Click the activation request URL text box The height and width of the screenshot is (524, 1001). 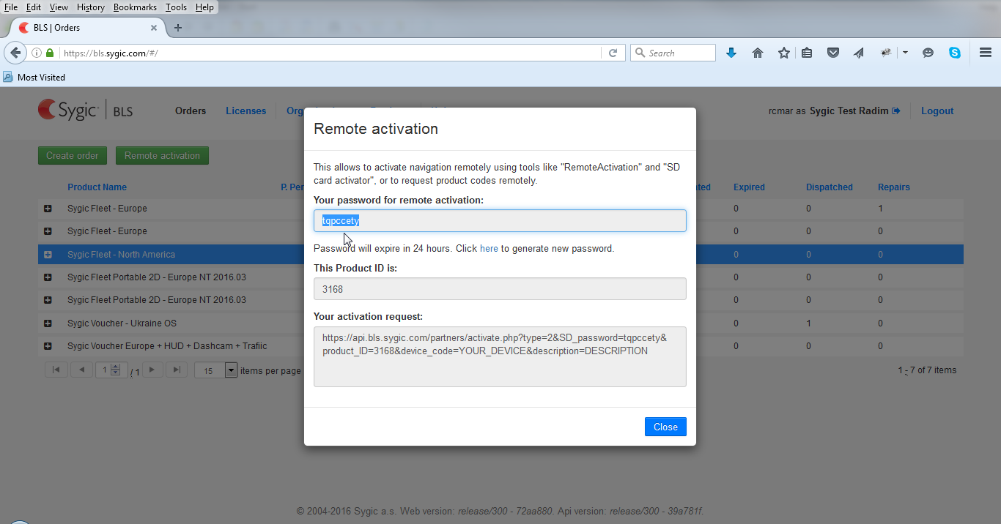pos(500,356)
